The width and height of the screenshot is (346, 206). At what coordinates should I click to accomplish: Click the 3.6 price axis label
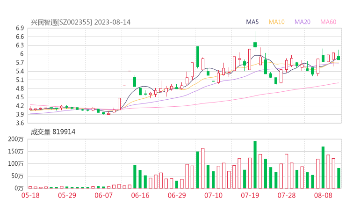pyautogui.click(x=20, y=123)
